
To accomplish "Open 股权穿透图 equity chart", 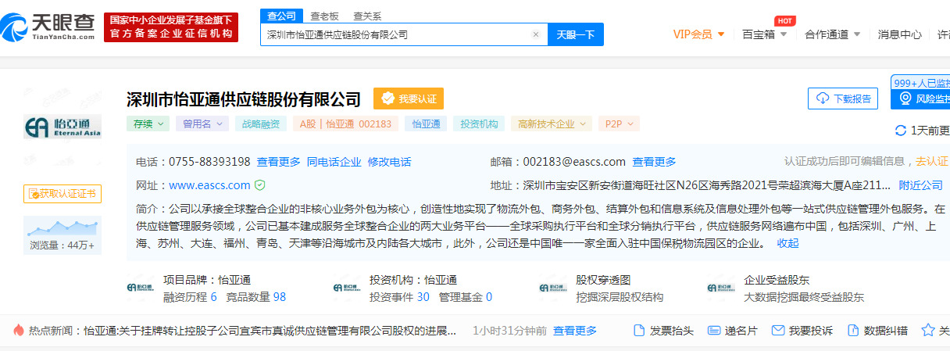I will click(603, 279).
